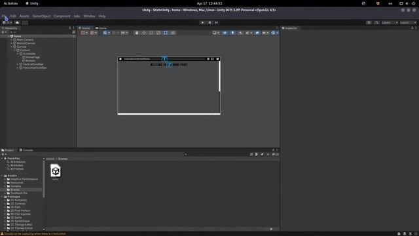Select Bottom object in Hierarchy

tap(31, 61)
